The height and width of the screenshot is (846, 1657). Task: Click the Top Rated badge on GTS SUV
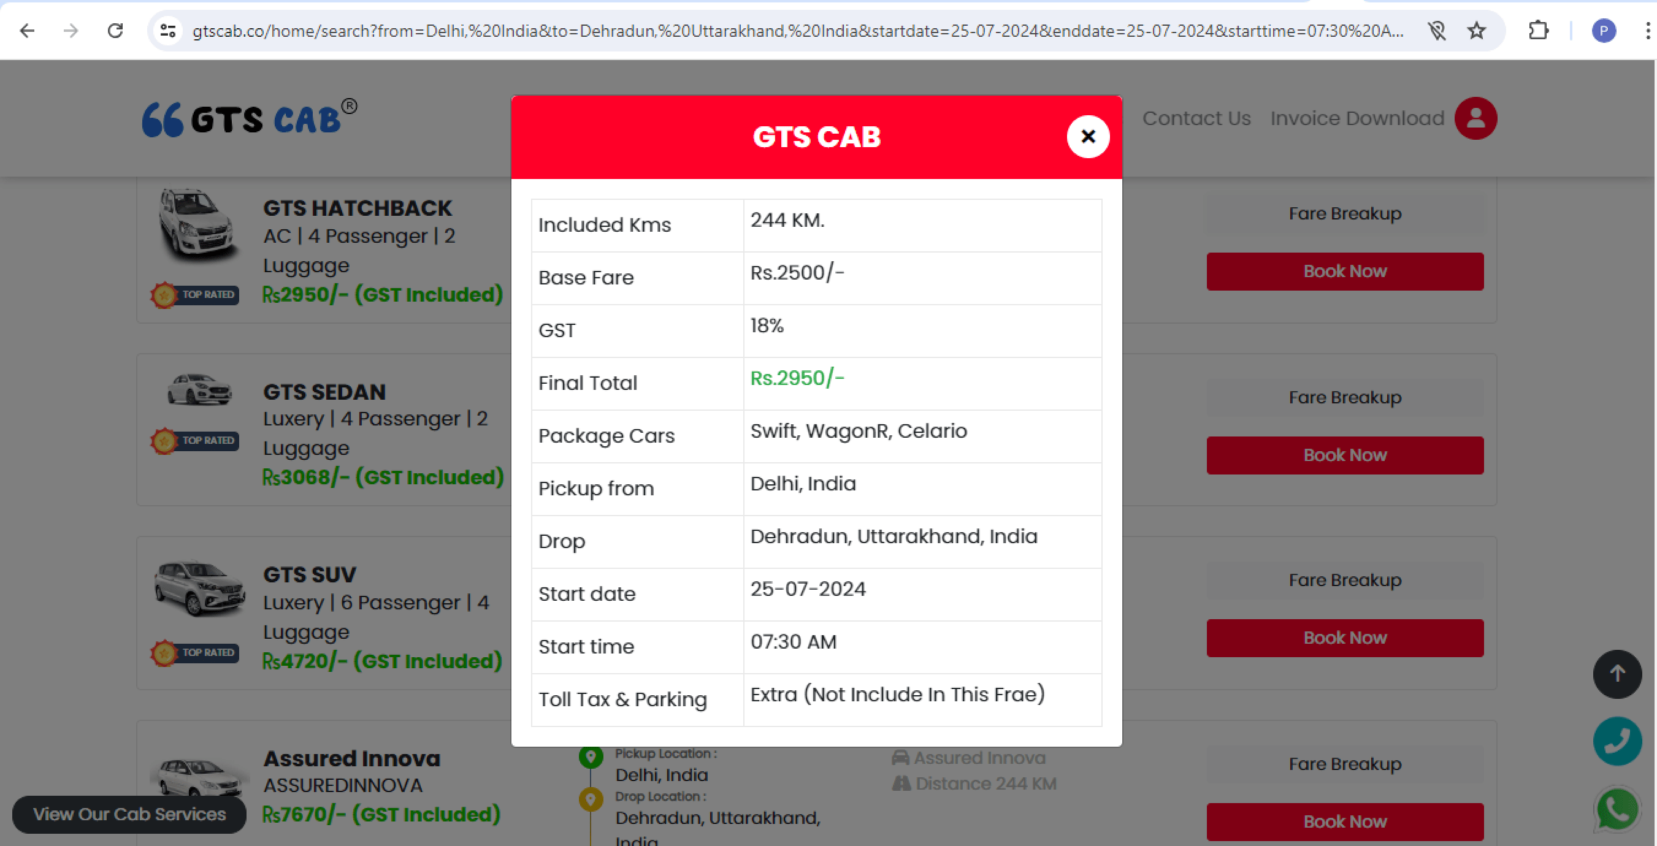[x=195, y=653]
